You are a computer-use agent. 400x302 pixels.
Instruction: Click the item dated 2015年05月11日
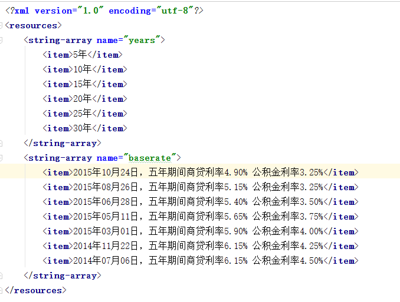[201, 217]
